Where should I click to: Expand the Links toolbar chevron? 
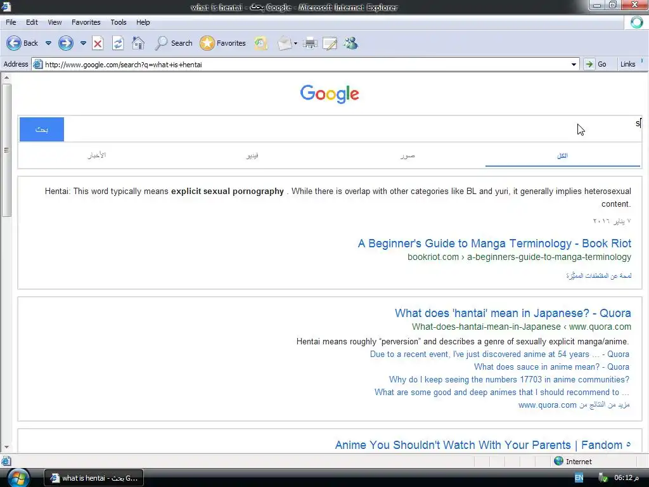pos(642,62)
